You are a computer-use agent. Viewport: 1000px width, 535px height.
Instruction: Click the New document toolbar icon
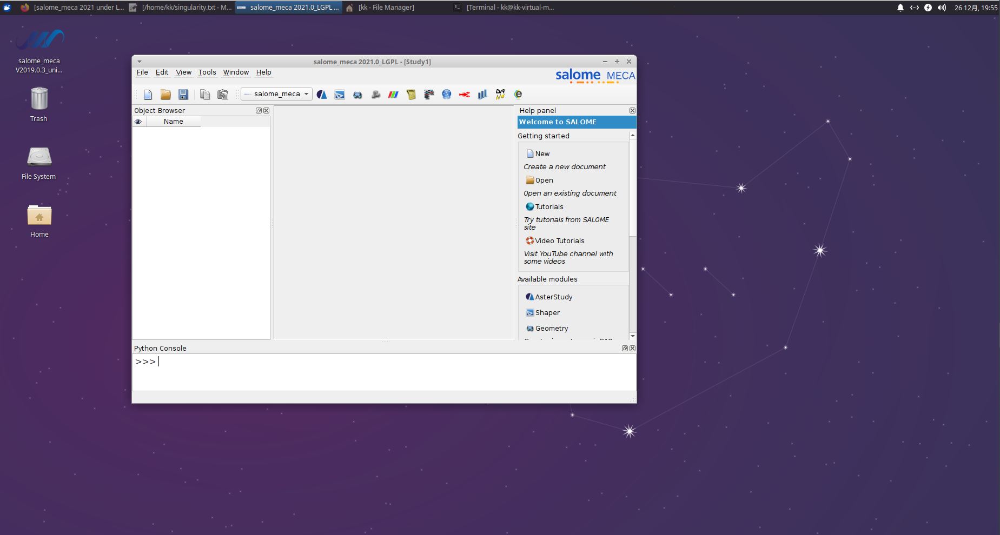click(148, 95)
